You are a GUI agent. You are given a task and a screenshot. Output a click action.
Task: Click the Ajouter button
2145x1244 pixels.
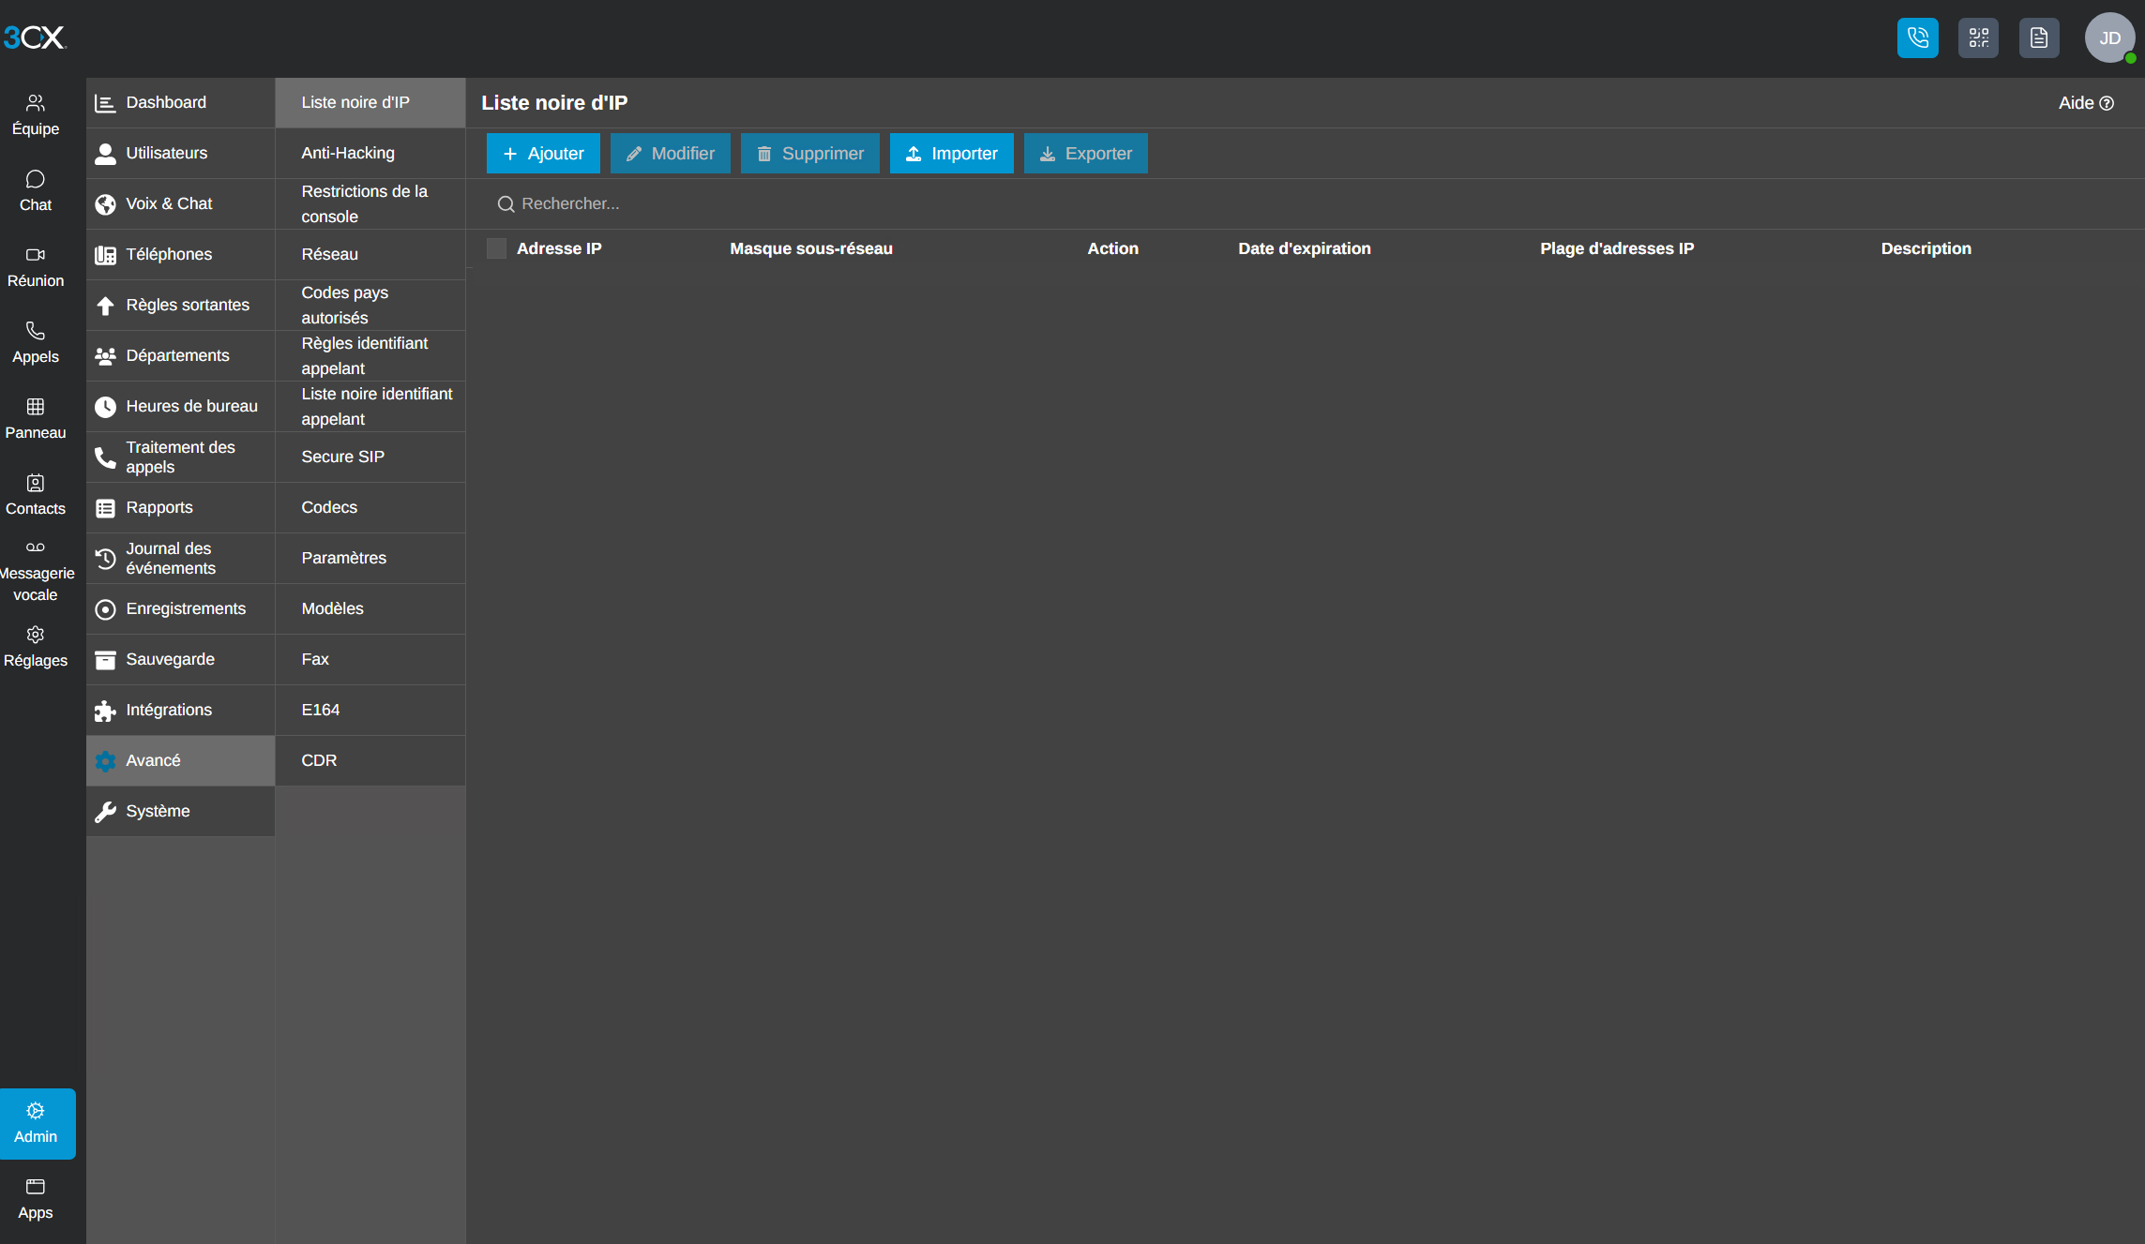pyautogui.click(x=543, y=154)
